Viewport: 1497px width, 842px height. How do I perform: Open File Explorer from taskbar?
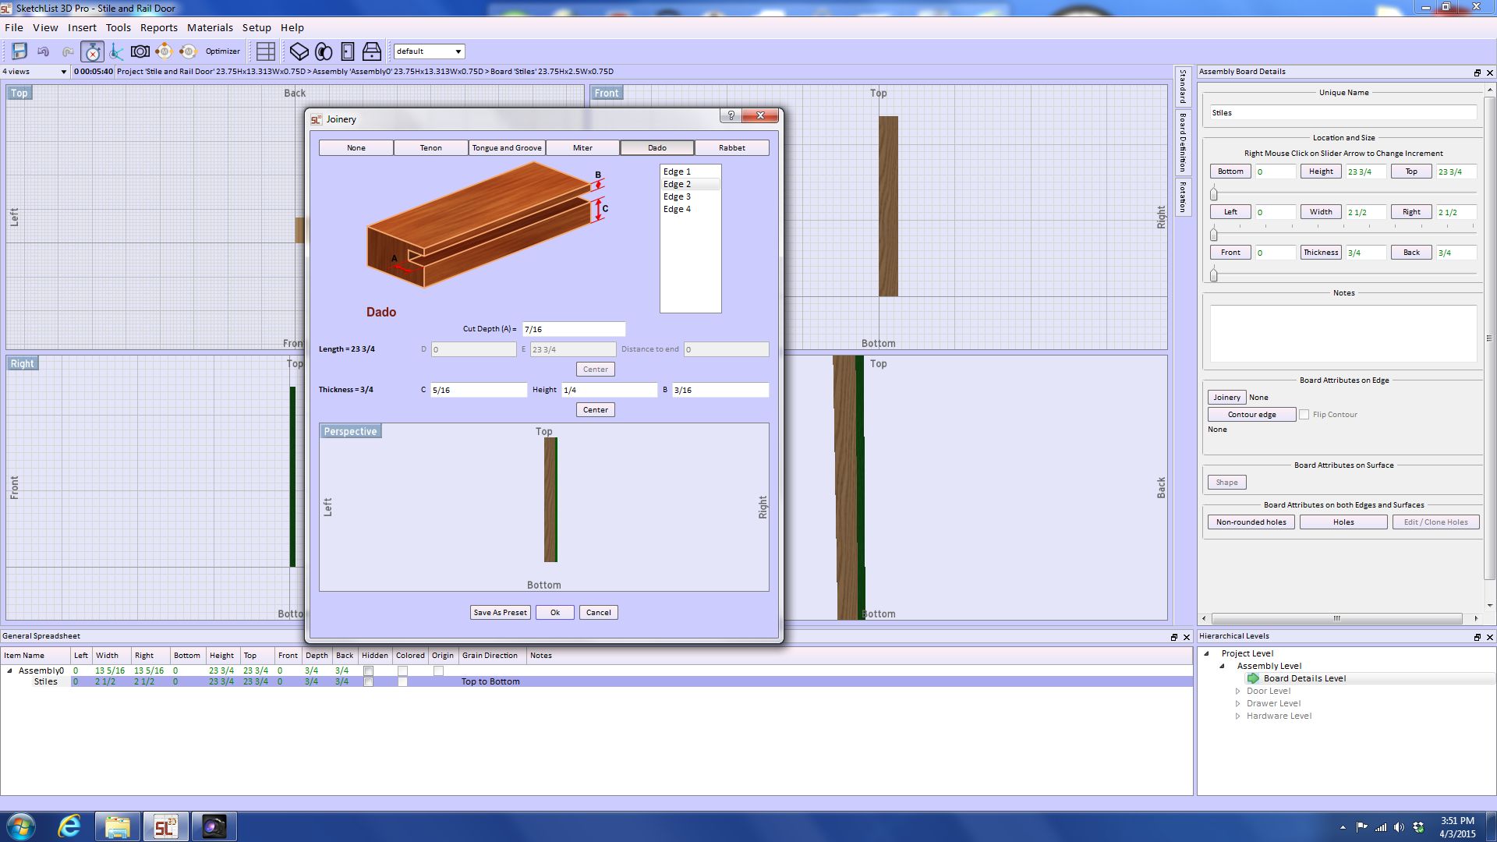117,826
